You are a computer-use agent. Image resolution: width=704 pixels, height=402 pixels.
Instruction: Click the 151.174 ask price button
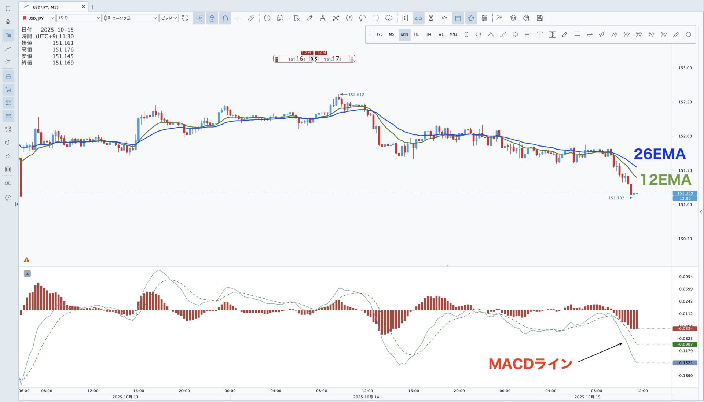[x=332, y=59]
